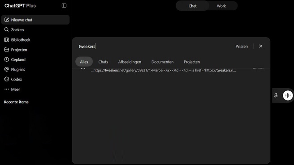Click the books icon beside Bibliotheek
Viewport: 294px width, 165px height.
coord(7,39)
